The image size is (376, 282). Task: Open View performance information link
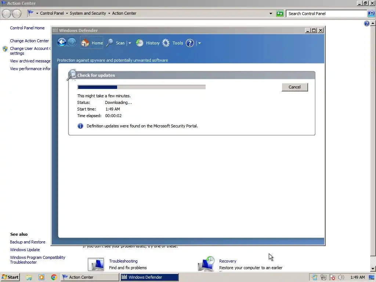pyautogui.click(x=30, y=69)
